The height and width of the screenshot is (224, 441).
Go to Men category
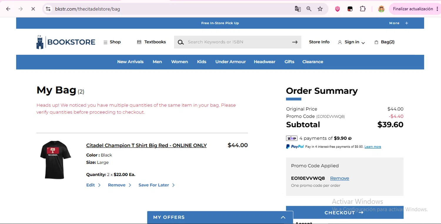coord(157,62)
